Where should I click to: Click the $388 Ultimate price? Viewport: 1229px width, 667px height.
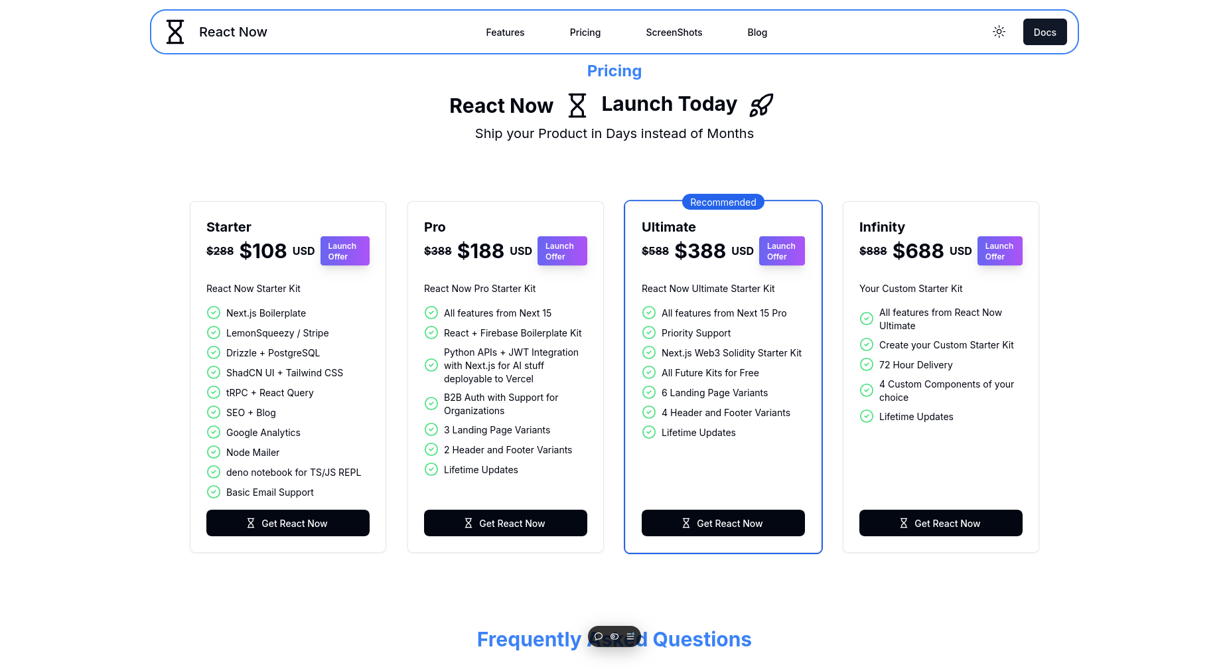[x=700, y=251]
